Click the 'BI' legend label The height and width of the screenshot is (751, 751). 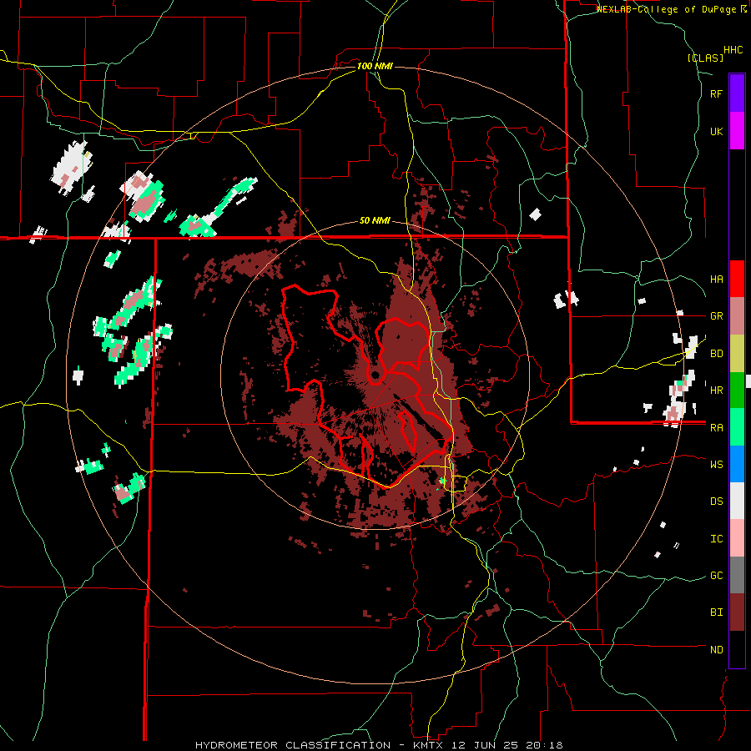[x=716, y=612]
